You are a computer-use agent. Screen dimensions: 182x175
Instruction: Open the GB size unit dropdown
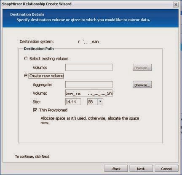100,101
